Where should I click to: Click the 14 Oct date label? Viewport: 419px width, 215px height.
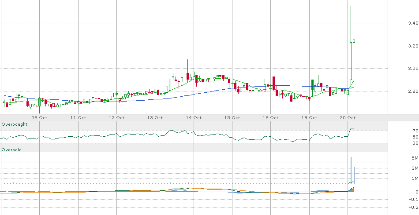click(194, 117)
